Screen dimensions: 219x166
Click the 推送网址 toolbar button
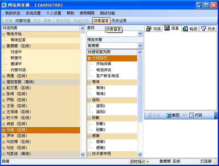click(x=64, y=21)
